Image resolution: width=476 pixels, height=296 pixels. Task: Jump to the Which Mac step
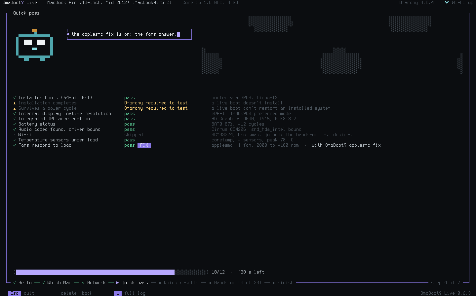(59, 282)
